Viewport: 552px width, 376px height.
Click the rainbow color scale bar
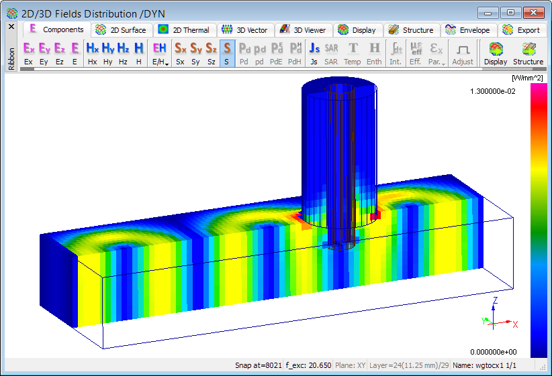(539, 220)
